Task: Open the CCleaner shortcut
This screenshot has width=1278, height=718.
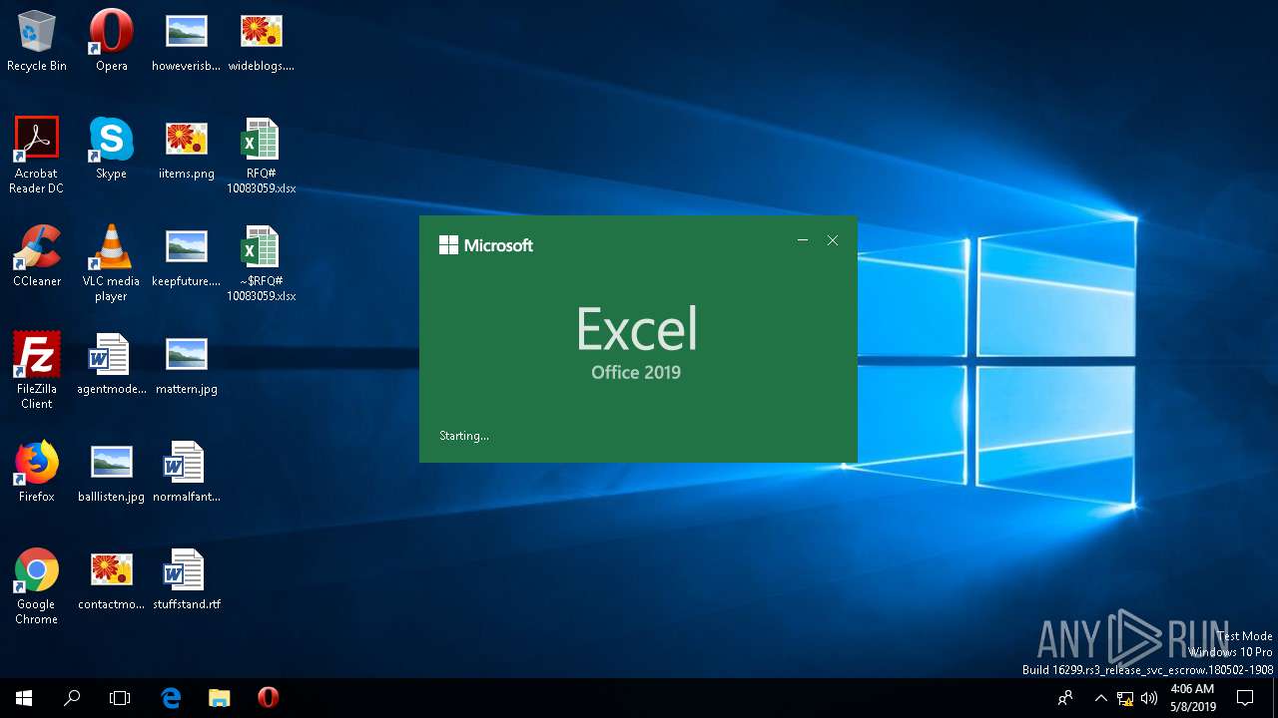Action: [x=37, y=257]
